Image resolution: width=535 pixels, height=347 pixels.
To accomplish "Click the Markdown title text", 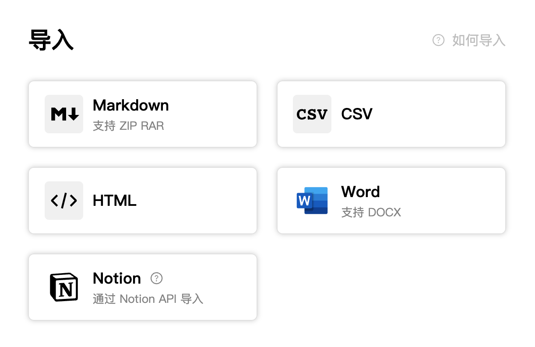I will tap(131, 105).
